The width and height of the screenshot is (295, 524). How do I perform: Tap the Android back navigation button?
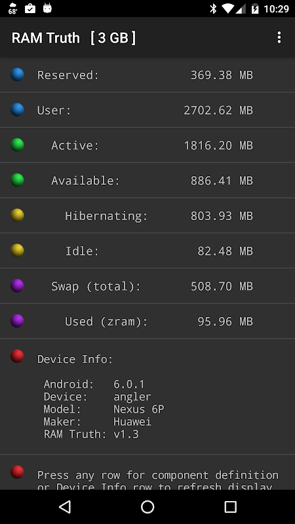click(65, 506)
